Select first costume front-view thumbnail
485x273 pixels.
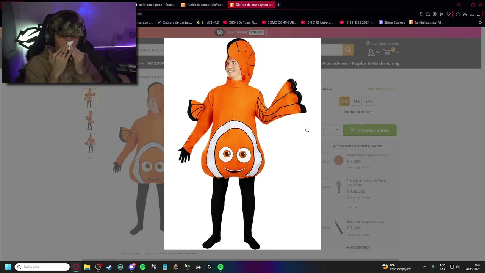[x=90, y=98]
